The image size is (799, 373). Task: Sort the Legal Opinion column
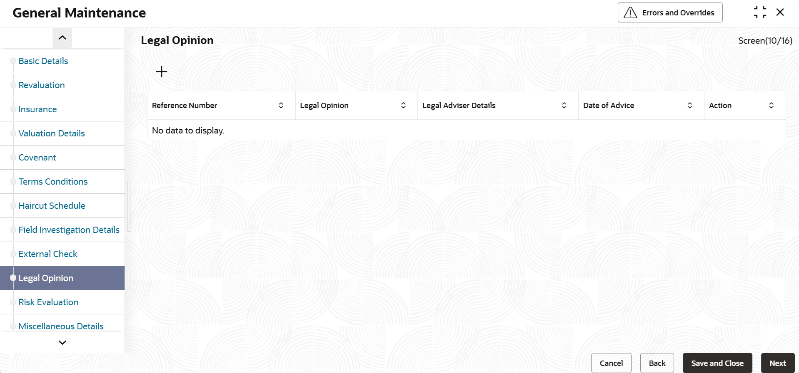click(403, 106)
